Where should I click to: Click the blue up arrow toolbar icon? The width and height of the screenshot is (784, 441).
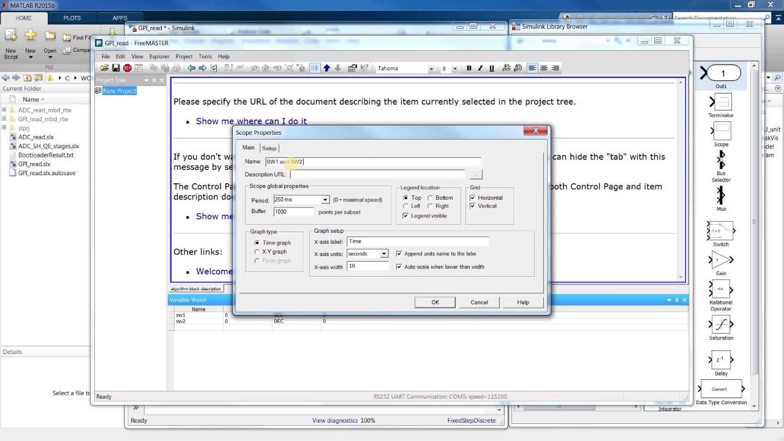[x=326, y=69]
